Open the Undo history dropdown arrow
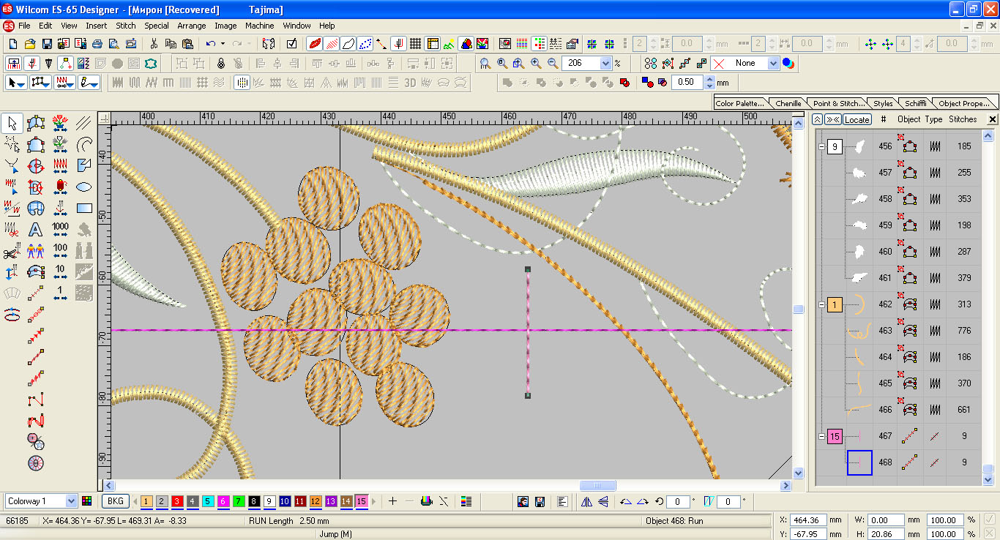 [223, 44]
